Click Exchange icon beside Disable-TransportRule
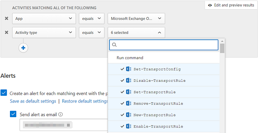258x133 pixels. [129, 81]
